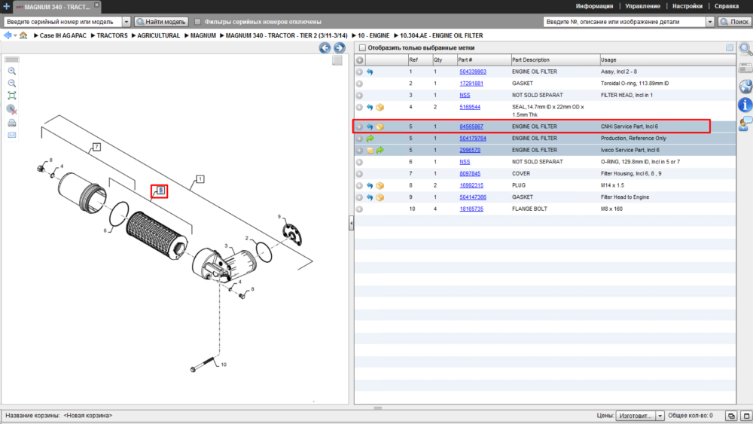The width and height of the screenshot is (753, 424).
Task: Enable showing only selected callouts checkbox
Action: [x=363, y=47]
